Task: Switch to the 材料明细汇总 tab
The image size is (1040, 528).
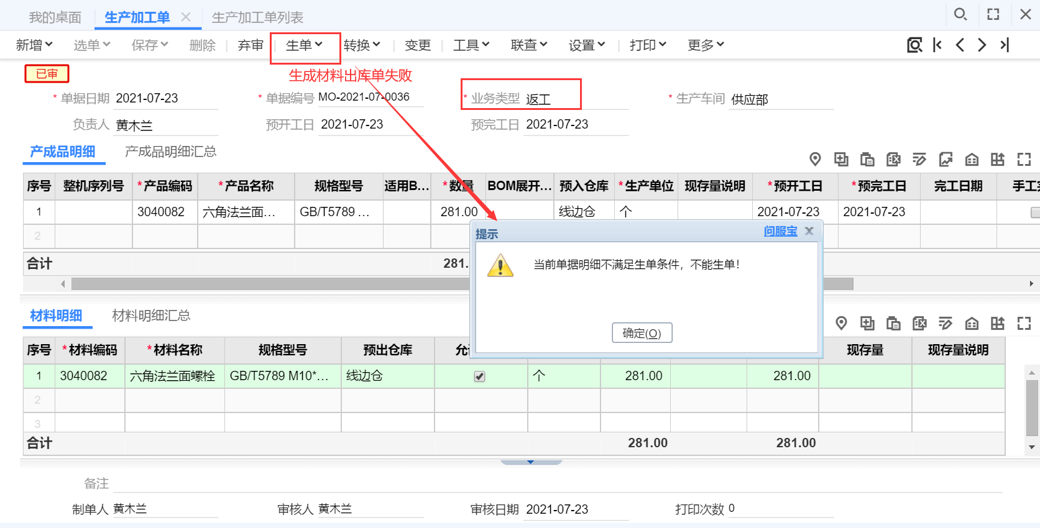Action: coord(151,316)
